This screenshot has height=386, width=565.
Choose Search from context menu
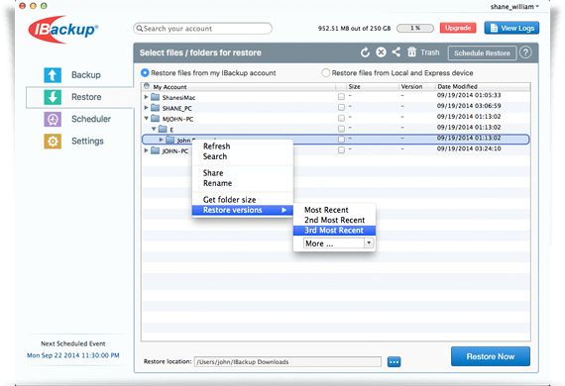coord(215,156)
